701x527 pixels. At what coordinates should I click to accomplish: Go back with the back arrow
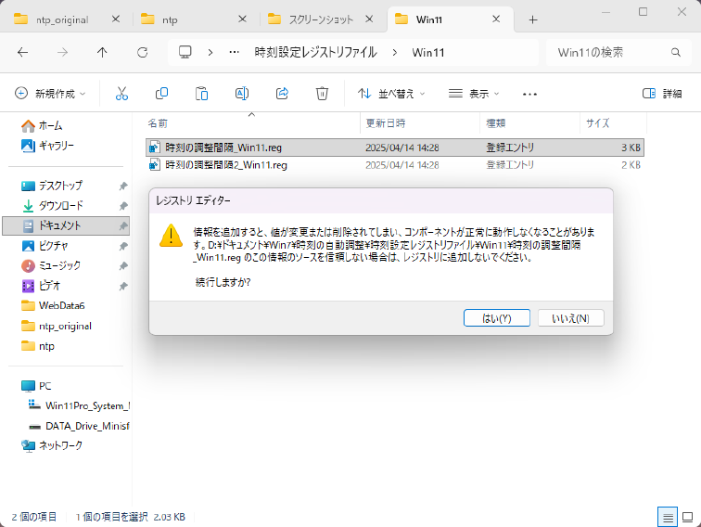click(22, 52)
